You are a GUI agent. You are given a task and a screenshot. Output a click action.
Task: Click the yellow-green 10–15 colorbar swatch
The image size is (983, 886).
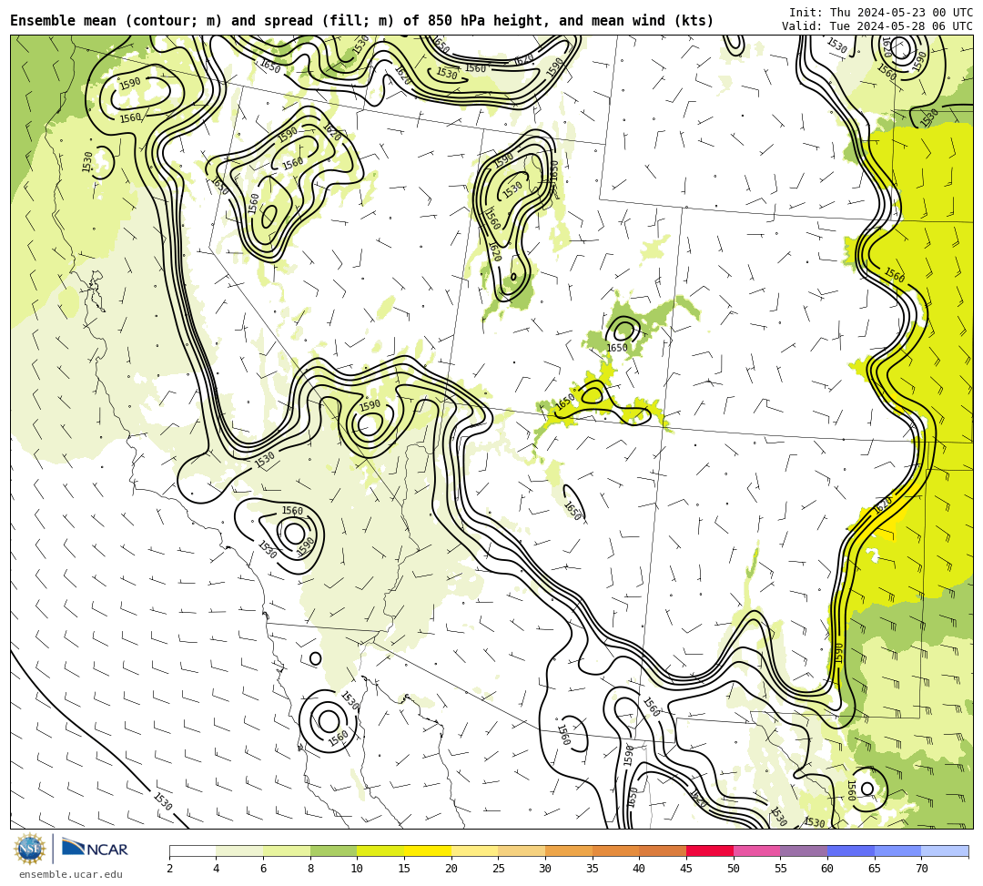coord(380,850)
